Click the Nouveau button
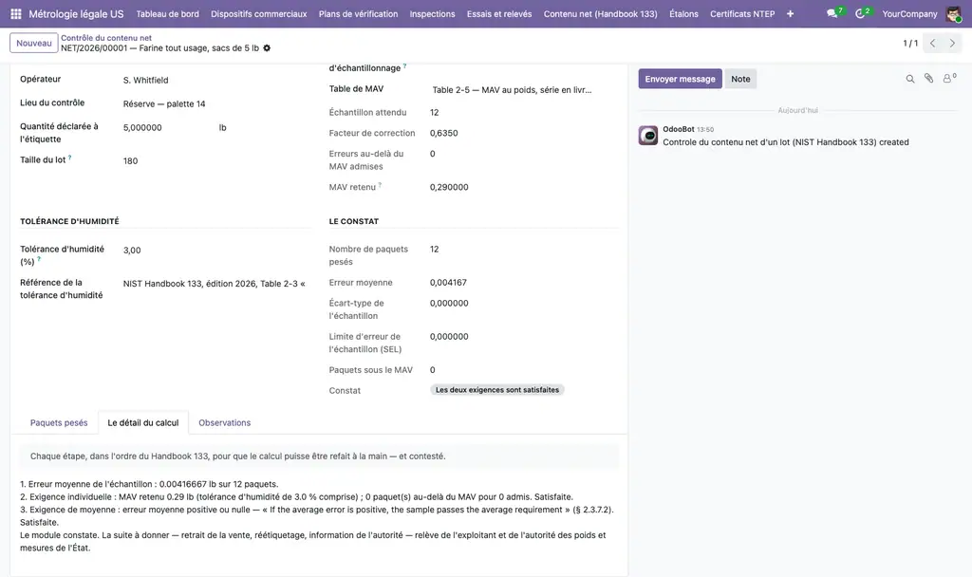This screenshot has height=577, width=972. tap(34, 44)
